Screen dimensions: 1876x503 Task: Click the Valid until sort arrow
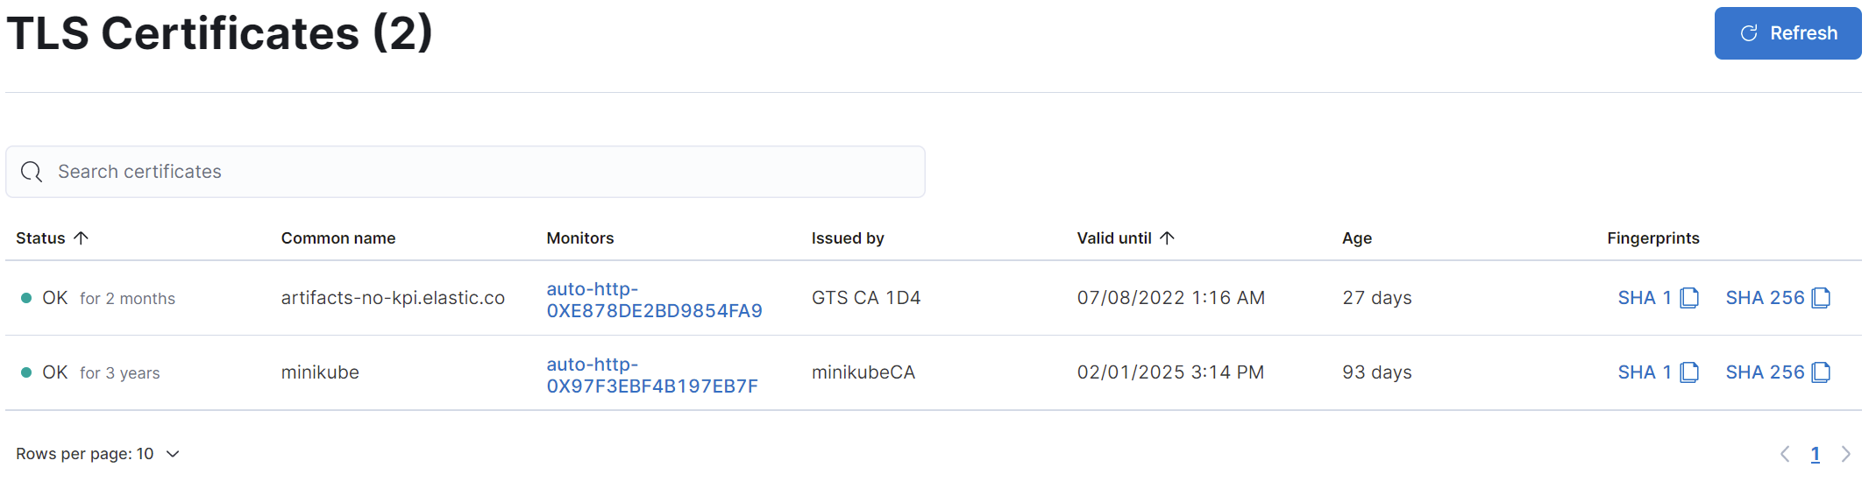[1167, 237]
